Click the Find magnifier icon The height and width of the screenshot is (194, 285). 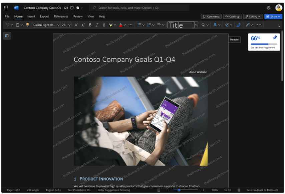(x=203, y=25)
